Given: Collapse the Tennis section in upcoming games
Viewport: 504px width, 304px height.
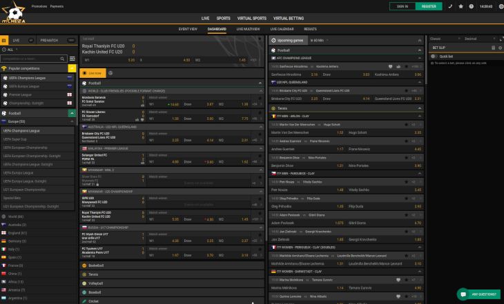Looking at the screenshot, I should click(419, 108).
